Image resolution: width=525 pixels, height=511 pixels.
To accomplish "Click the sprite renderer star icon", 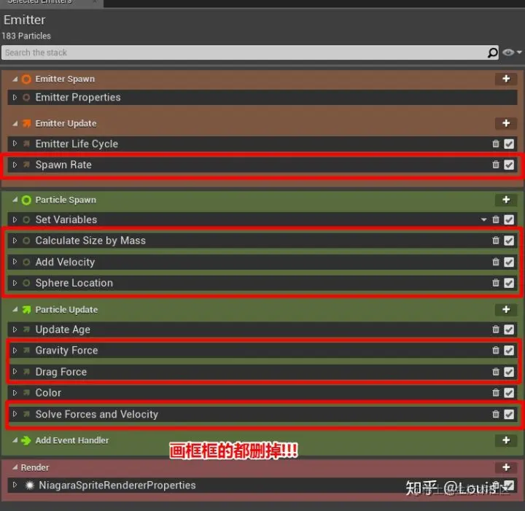I will [x=30, y=485].
